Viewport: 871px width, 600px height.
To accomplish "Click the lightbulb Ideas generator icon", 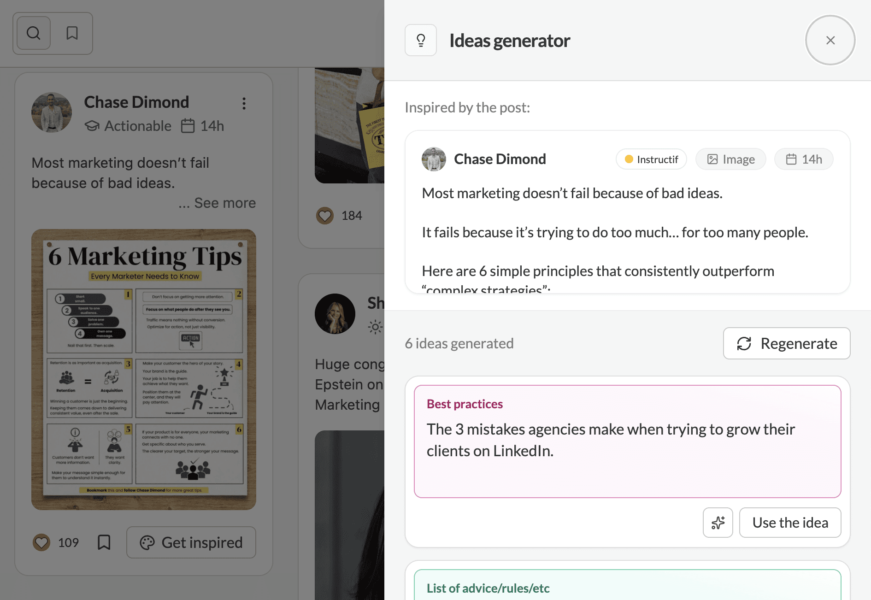I will 421,41.
